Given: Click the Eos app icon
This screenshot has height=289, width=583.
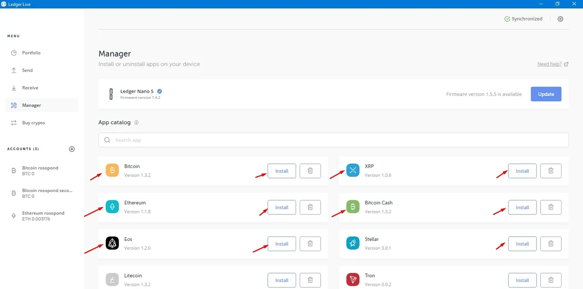Looking at the screenshot, I should point(112,243).
